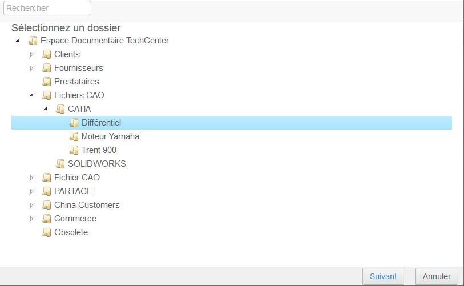The height and width of the screenshot is (286, 464).
Task: Click the Prestataires folder icon
Action: [47, 82]
